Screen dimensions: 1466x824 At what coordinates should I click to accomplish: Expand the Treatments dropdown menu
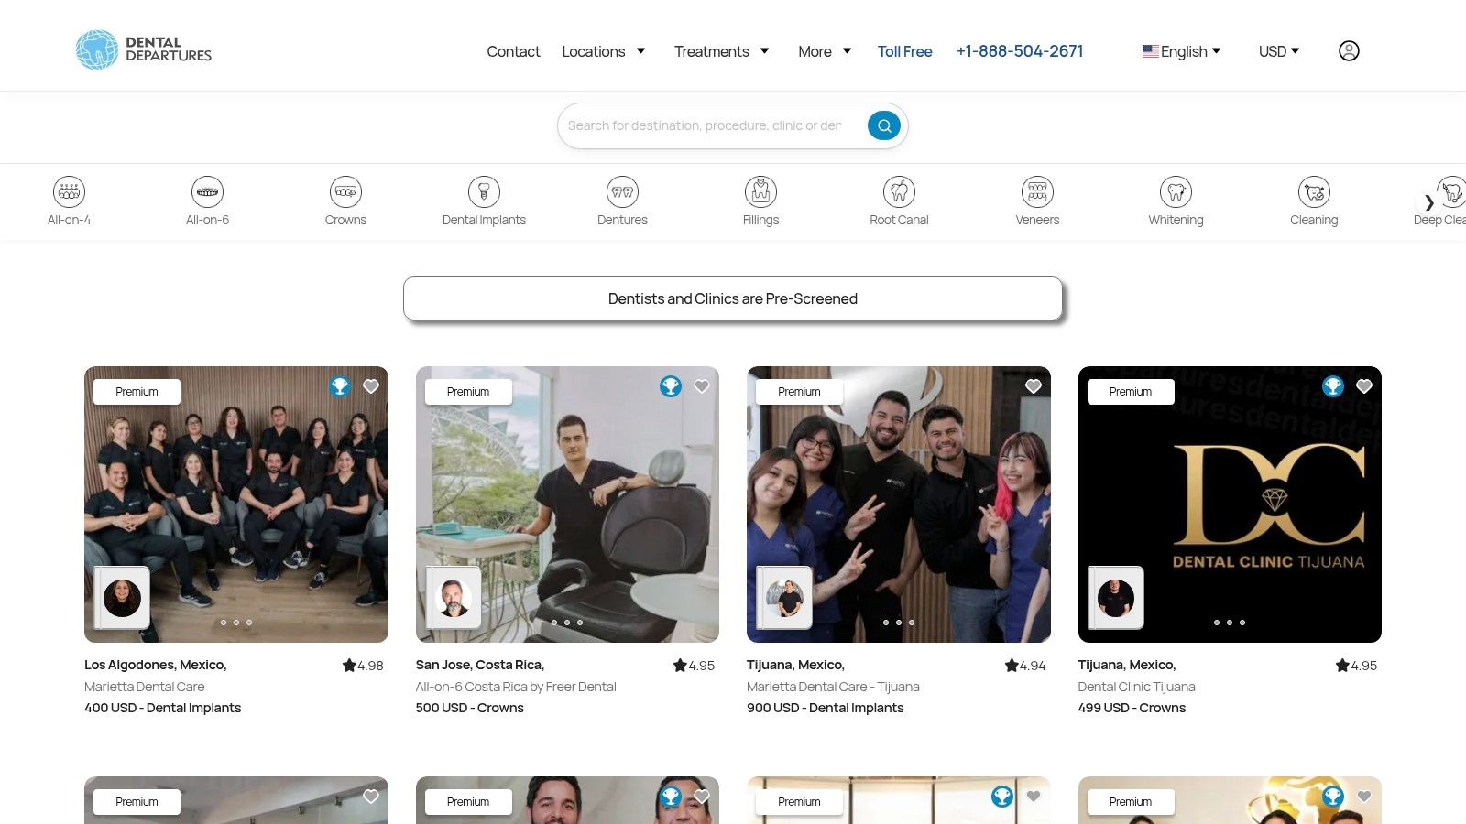click(722, 51)
